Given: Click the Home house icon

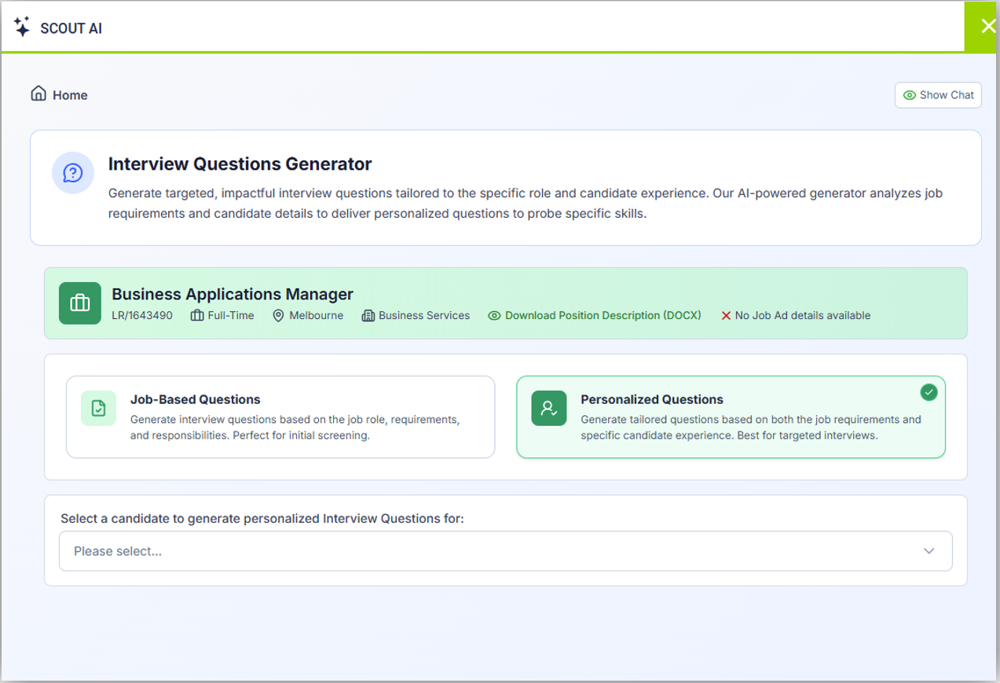Looking at the screenshot, I should click(38, 94).
